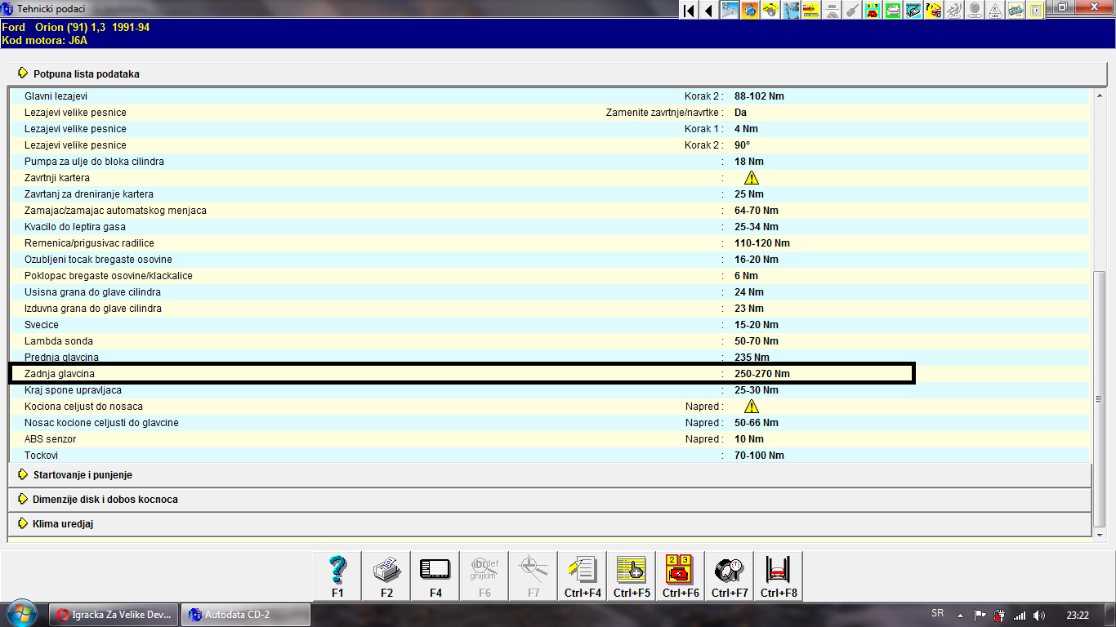Viewport: 1116px width, 627px height.
Task: Click Nosac kocione celjusti do glavcine
Action: [x=101, y=422]
